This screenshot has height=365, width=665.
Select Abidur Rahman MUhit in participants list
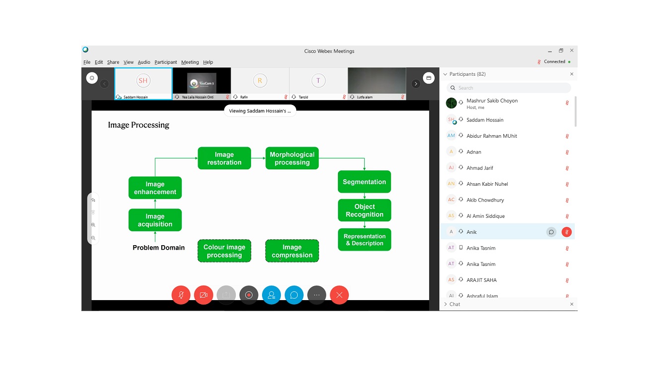coord(492,136)
